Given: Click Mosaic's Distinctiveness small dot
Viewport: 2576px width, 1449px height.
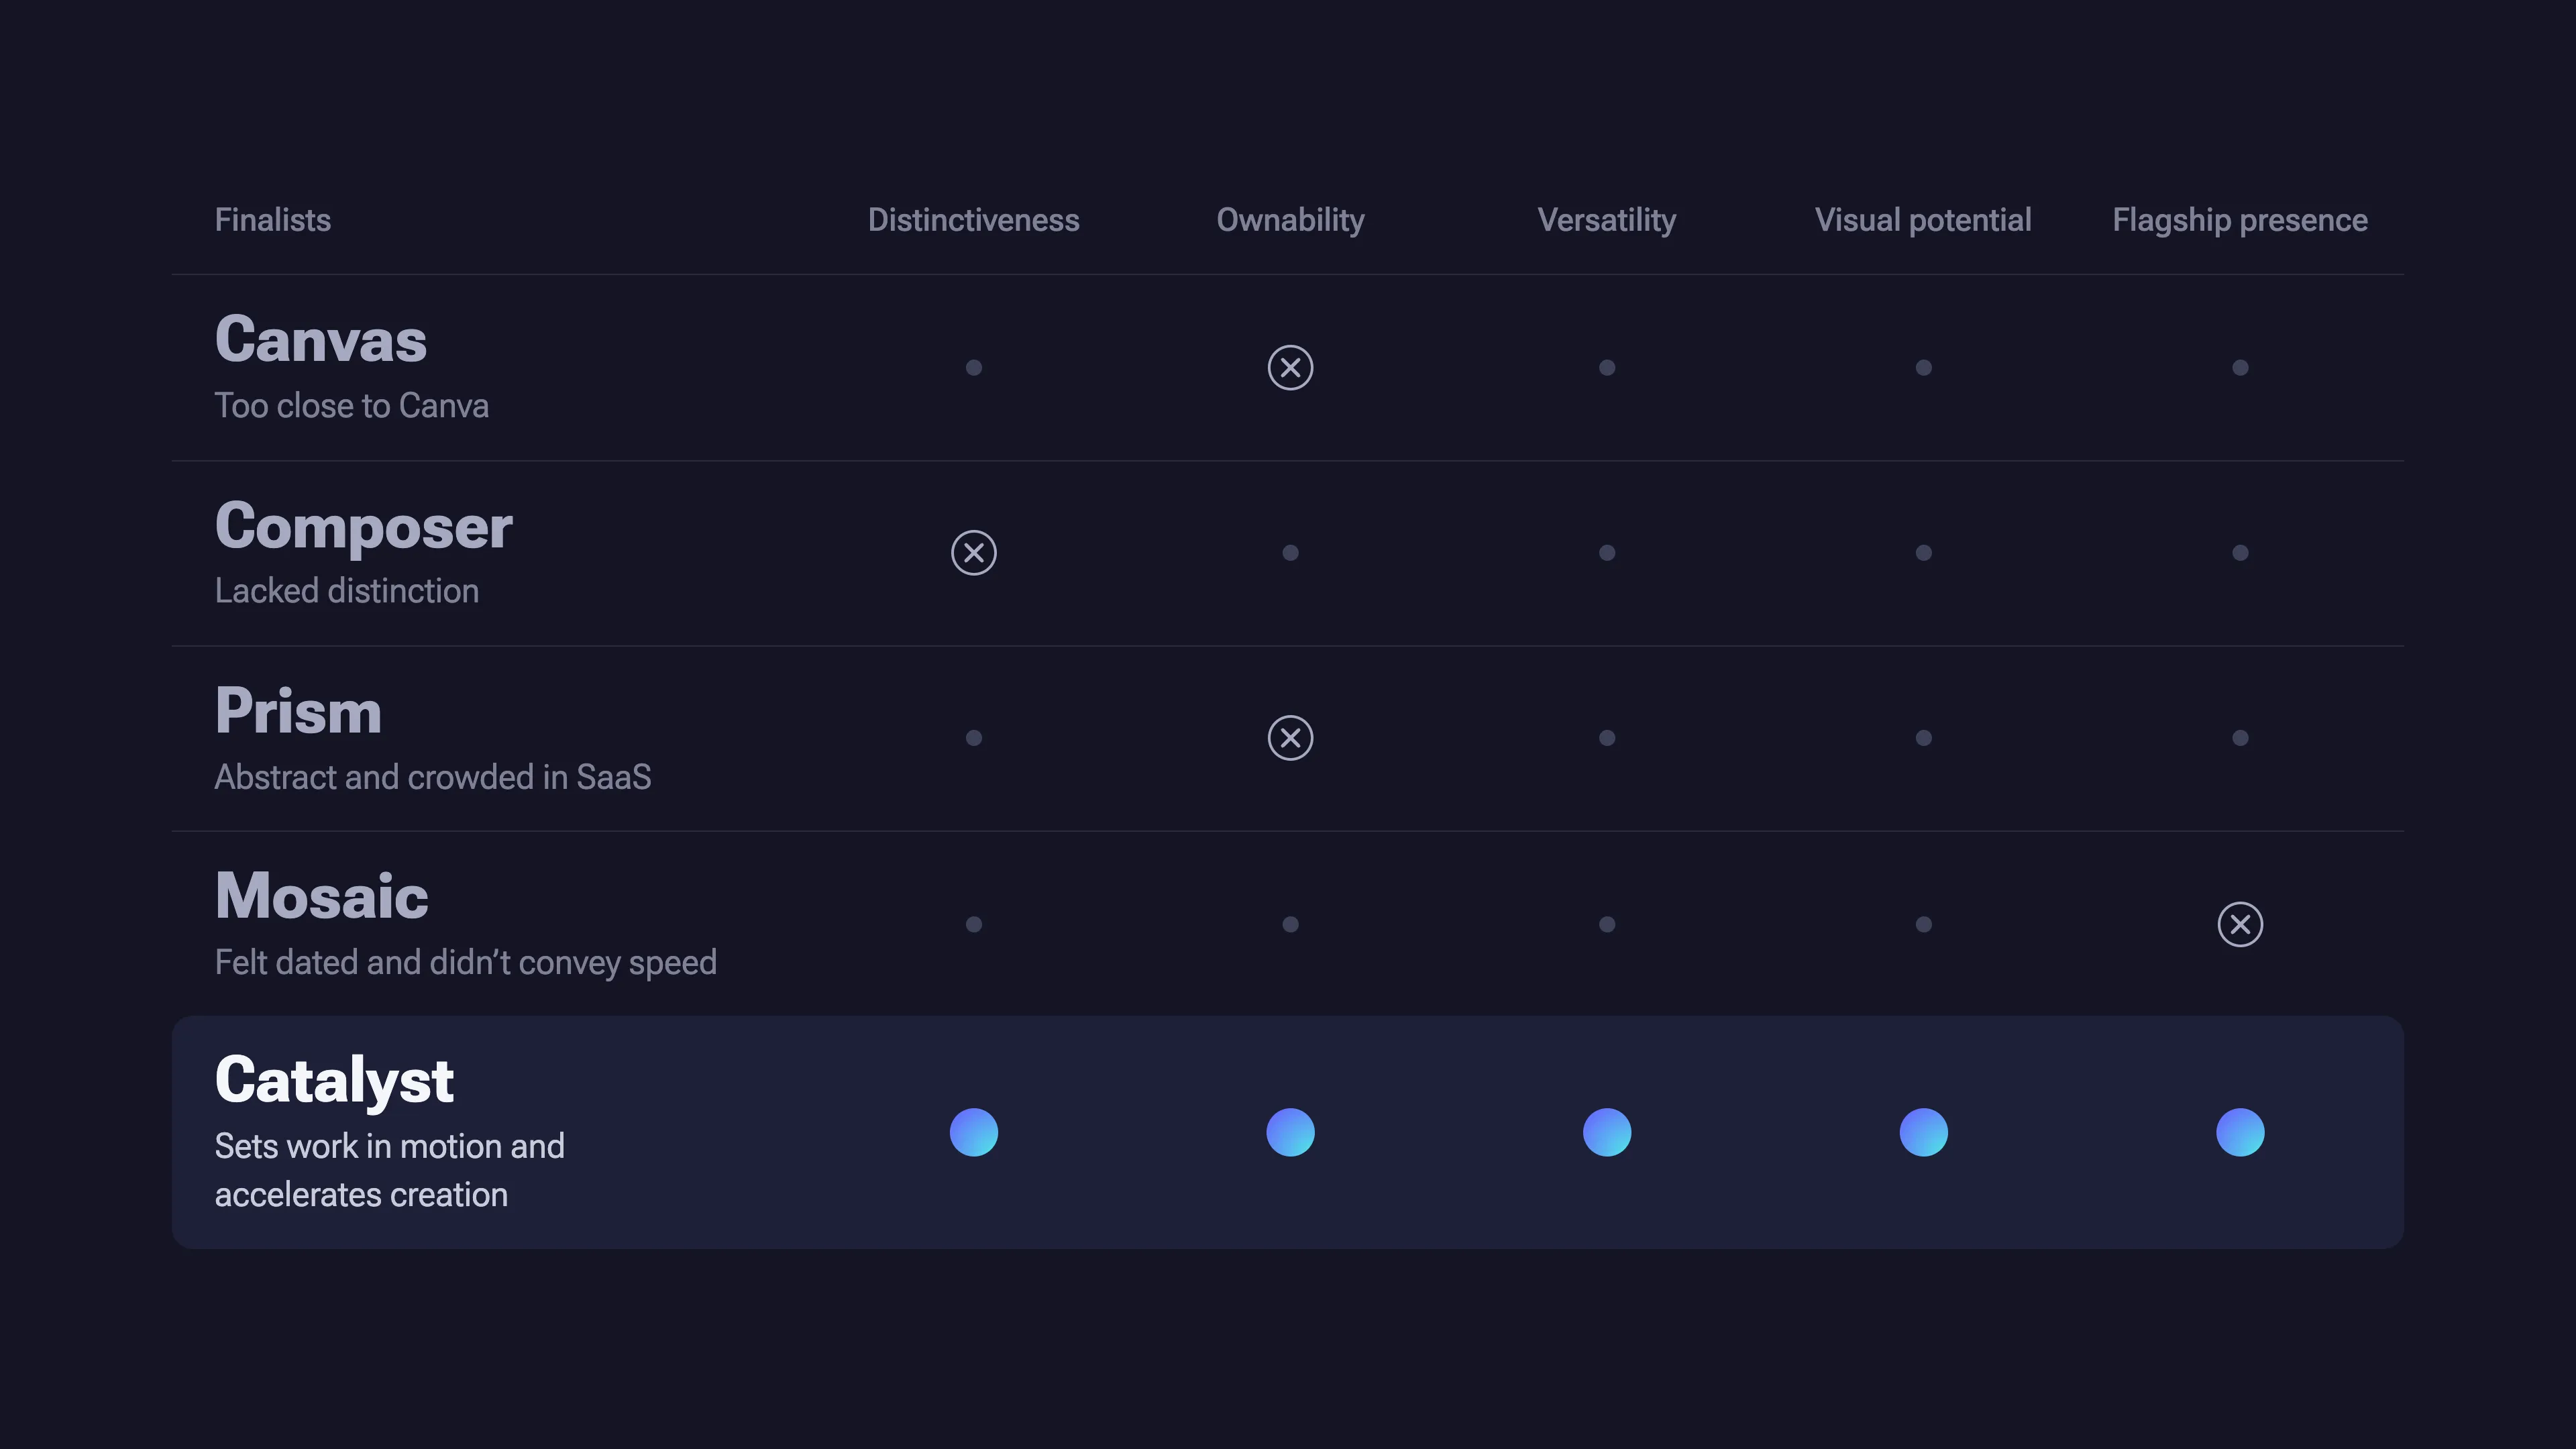Looking at the screenshot, I should tap(973, 924).
